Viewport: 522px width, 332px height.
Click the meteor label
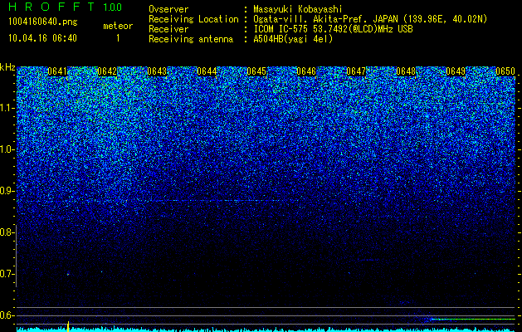(x=118, y=26)
